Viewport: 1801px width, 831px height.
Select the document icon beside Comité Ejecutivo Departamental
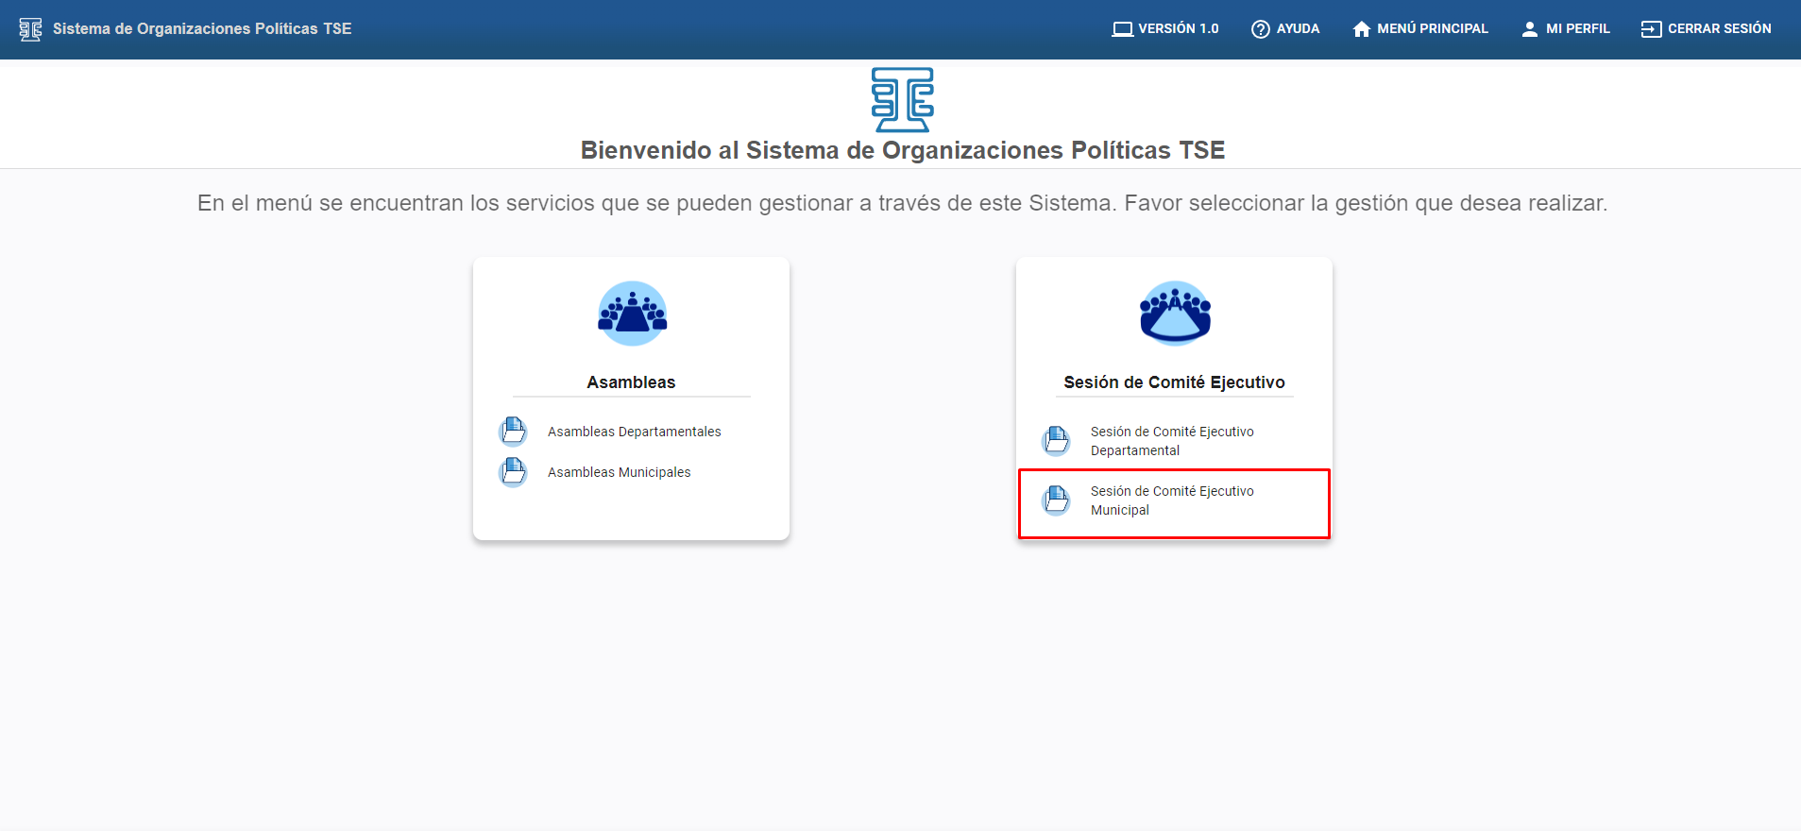click(x=1056, y=440)
